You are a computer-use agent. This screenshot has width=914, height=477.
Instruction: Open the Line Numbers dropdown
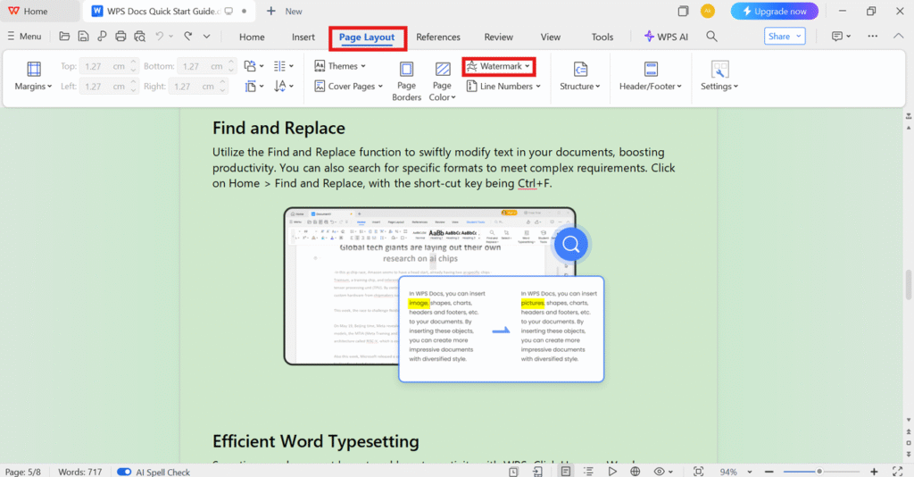point(503,87)
